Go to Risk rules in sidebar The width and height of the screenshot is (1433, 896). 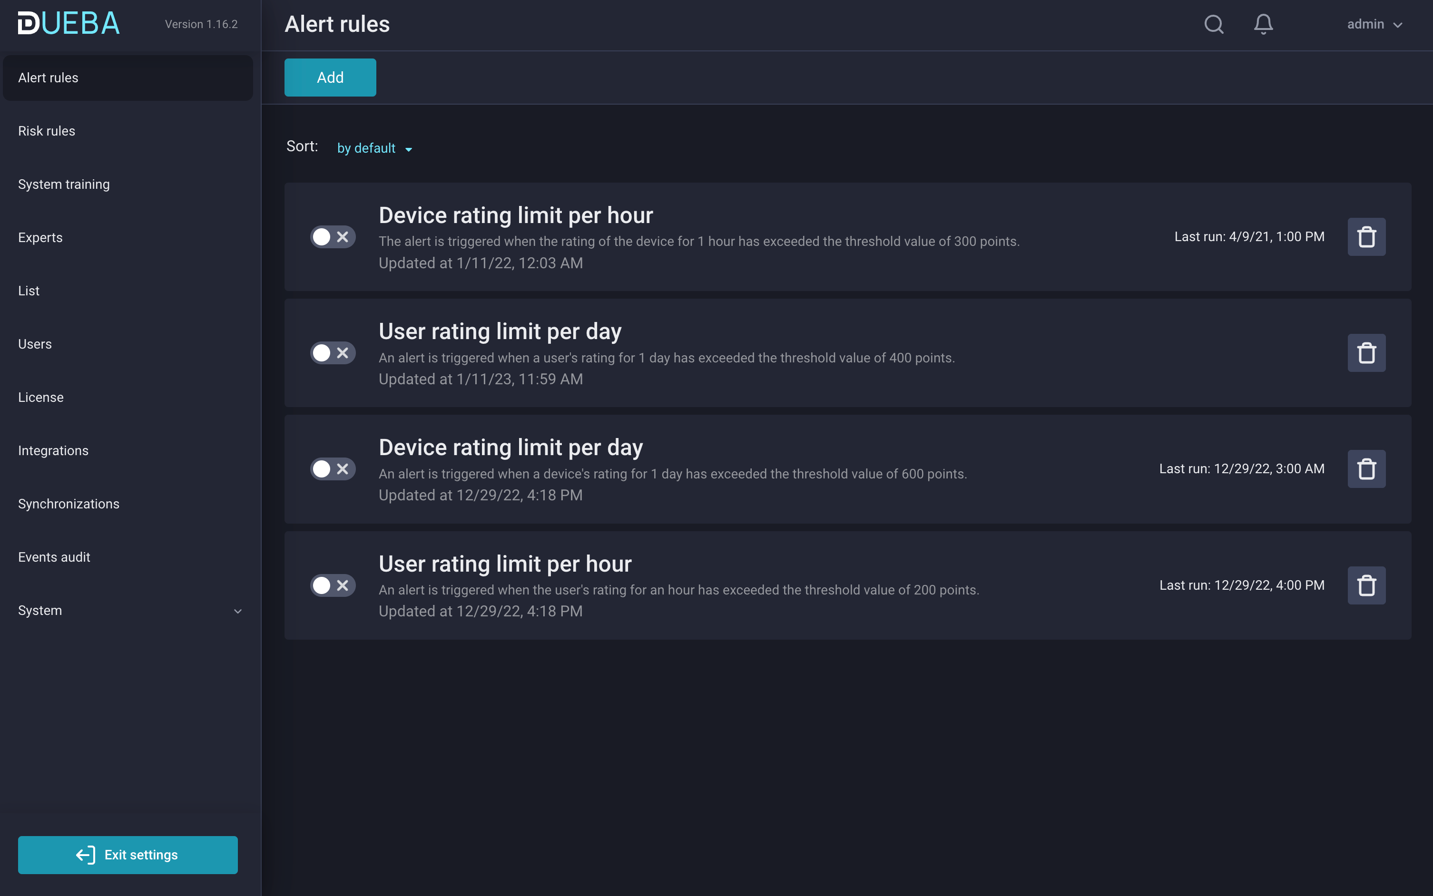[x=47, y=131]
